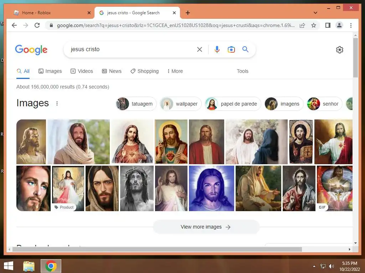The image size is (365, 273).
Task: Close the Home - Roblox tab
Action: coord(89,13)
